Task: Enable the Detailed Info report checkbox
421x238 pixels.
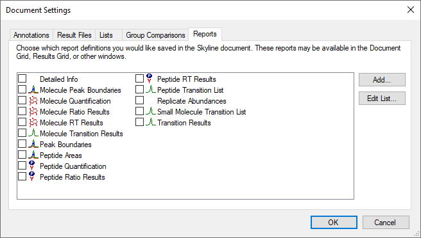Action: [x=22, y=79]
